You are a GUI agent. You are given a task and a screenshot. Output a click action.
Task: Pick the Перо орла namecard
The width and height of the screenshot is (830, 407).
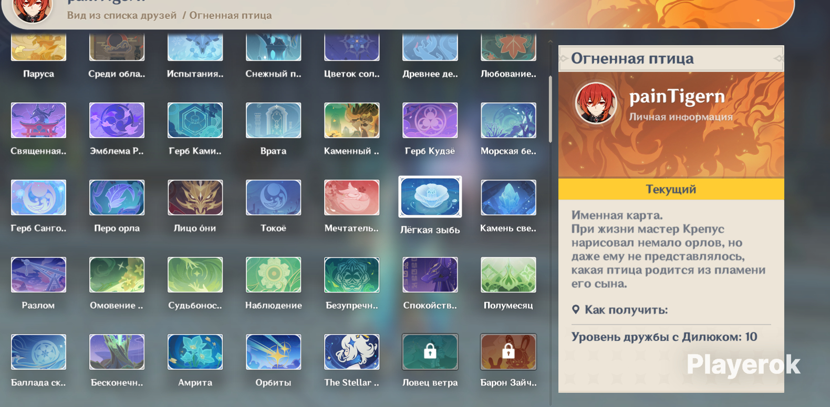pos(117,197)
